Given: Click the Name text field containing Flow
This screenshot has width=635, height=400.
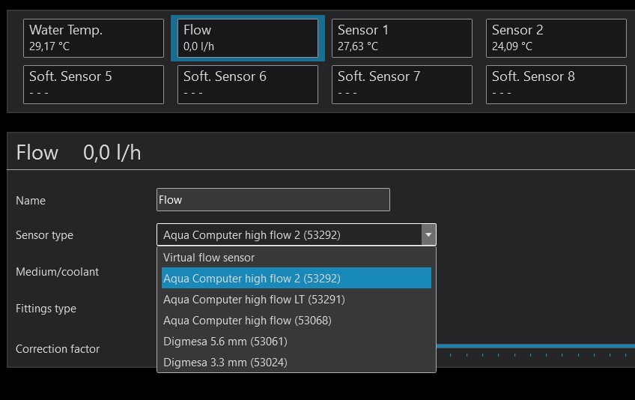Looking at the screenshot, I should [273, 200].
